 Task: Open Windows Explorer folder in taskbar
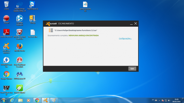coord(20,100)
